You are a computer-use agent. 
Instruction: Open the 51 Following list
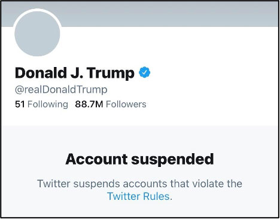41,104
